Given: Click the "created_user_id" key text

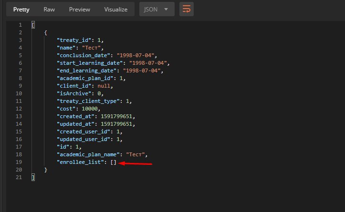Looking at the screenshot, I should click(84, 131).
